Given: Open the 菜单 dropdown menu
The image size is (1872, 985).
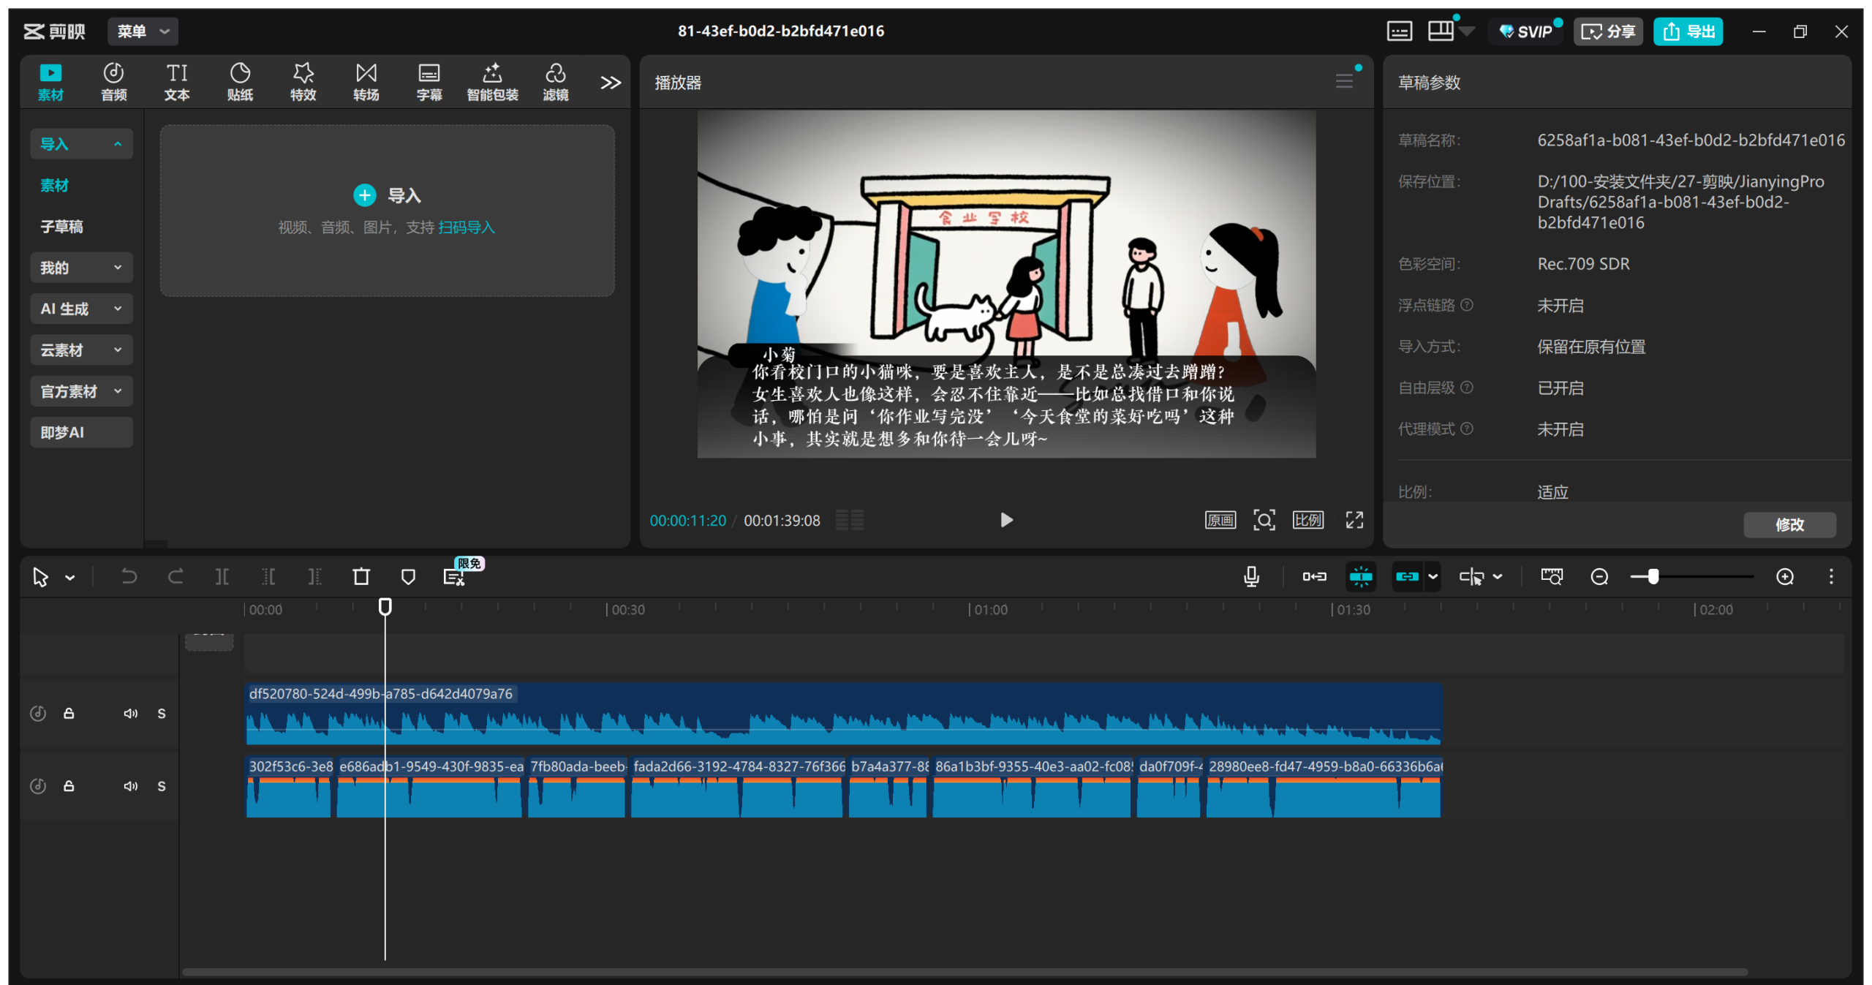Looking at the screenshot, I should pos(143,31).
